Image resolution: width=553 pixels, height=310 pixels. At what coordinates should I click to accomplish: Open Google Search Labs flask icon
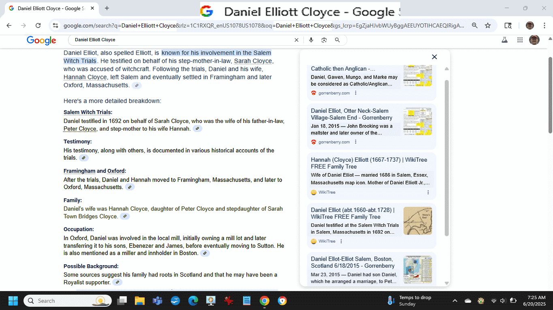click(504, 40)
